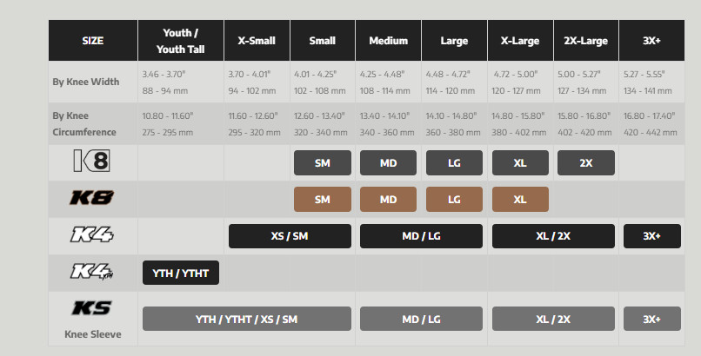
Task: Select black MD / LG button for K4
Action: 421,236
